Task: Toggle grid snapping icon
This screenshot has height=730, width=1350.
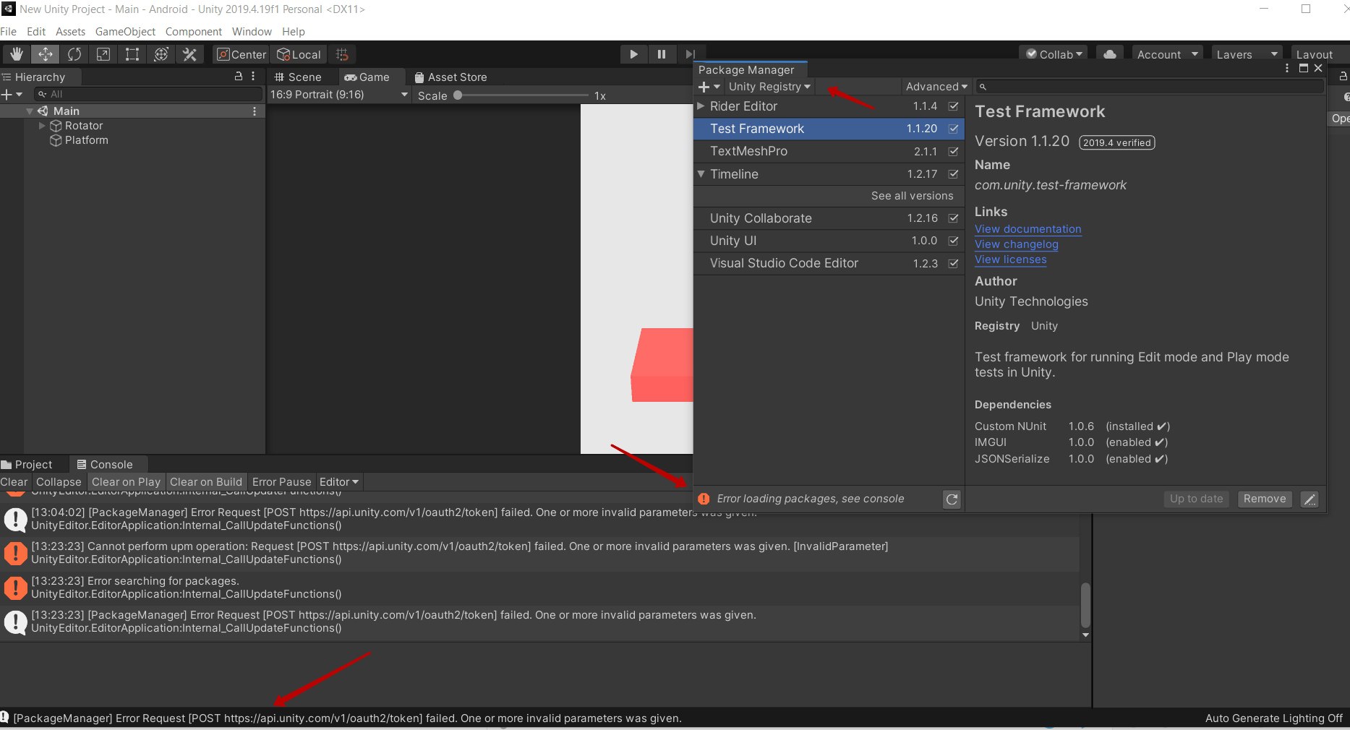Action: (342, 54)
